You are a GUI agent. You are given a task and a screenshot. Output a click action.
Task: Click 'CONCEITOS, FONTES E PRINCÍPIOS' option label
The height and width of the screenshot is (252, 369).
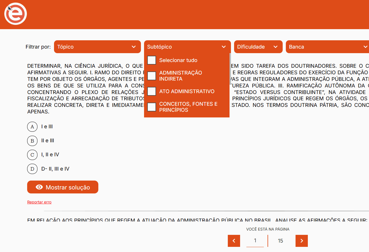188,107
